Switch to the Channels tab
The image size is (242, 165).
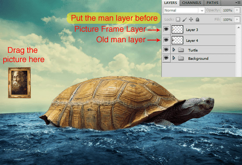[191, 3]
